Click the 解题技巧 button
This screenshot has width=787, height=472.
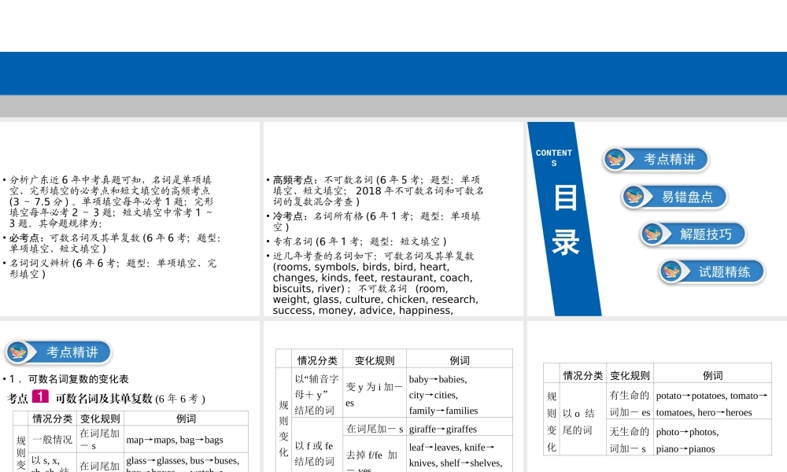(693, 234)
